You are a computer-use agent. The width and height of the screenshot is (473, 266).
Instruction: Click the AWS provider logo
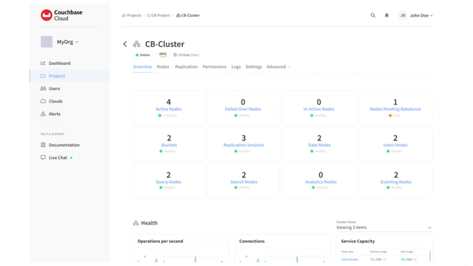pos(163,54)
